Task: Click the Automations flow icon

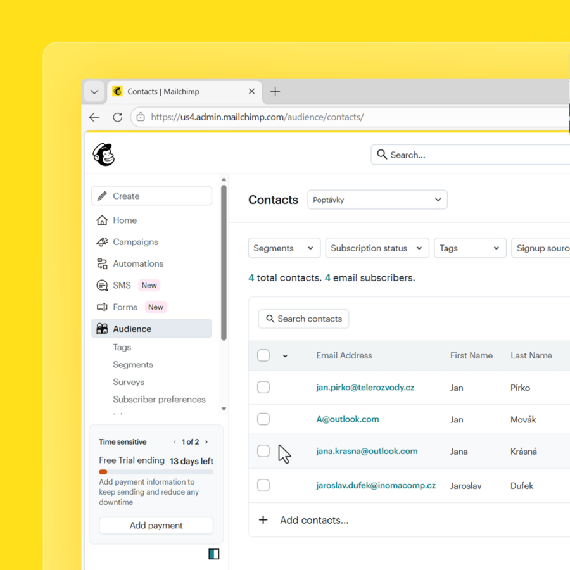Action: 102,263
